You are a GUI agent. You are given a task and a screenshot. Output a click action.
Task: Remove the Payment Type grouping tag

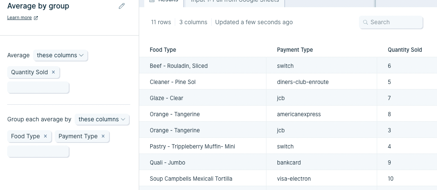pos(103,136)
